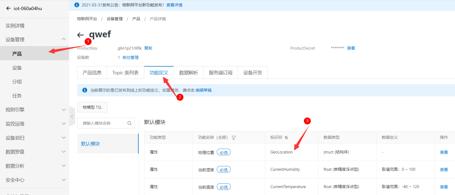Image resolution: width=455 pixels, height=195 pixels.
Task: Expand 设备划归 menu section
Action: [x=64, y=138]
